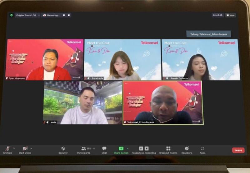250x173 pixels.
Task: Click the Unmute microphone icon
Action: tap(7, 148)
